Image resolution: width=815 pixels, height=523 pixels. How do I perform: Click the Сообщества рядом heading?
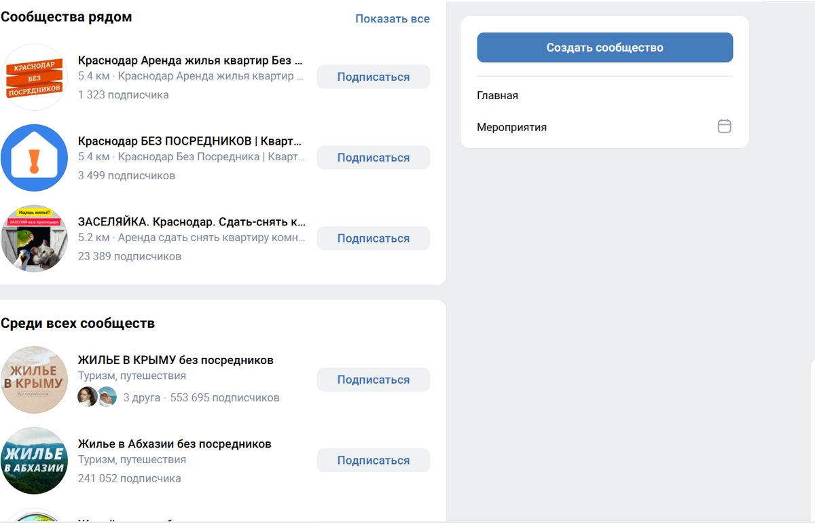(x=67, y=17)
